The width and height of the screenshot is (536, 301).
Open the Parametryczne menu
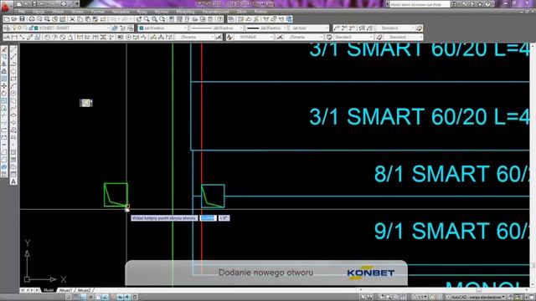pyautogui.click(x=216, y=12)
